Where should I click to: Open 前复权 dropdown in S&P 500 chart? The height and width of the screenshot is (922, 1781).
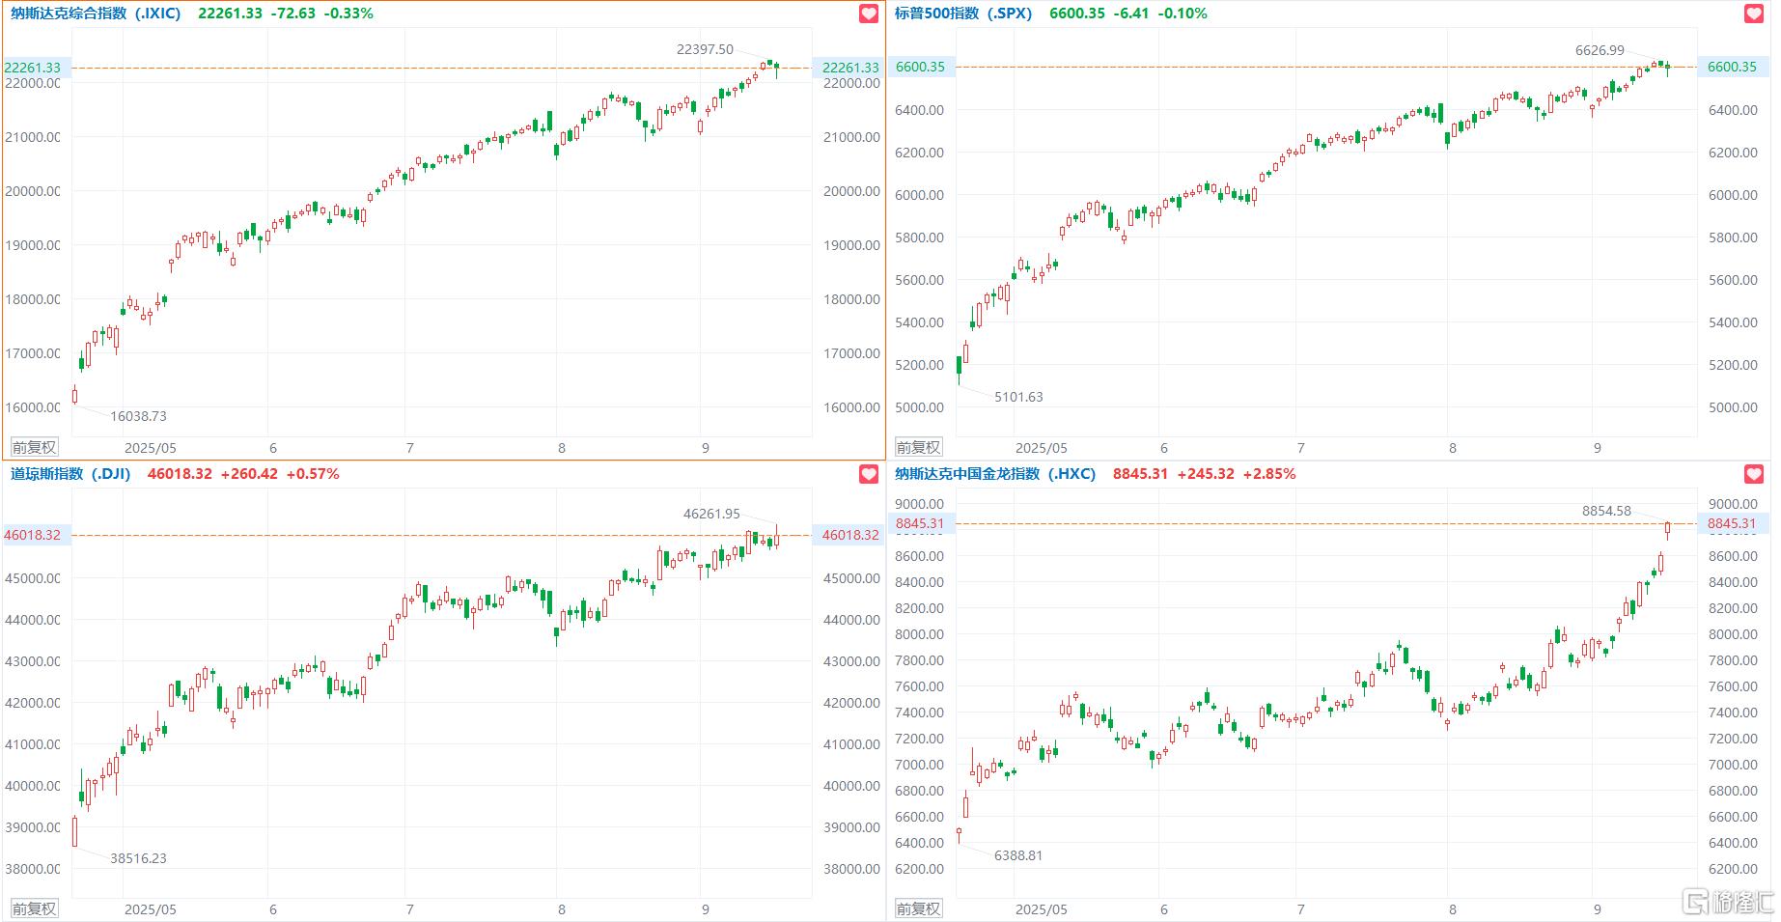pyautogui.click(x=918, y=447)
